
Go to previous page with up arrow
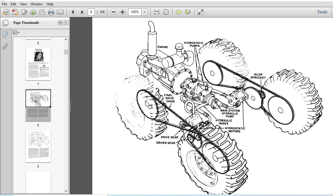pos(73,12)
